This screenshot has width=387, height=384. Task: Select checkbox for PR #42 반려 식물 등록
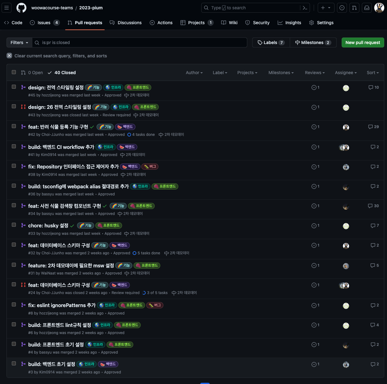coord(14,126)
